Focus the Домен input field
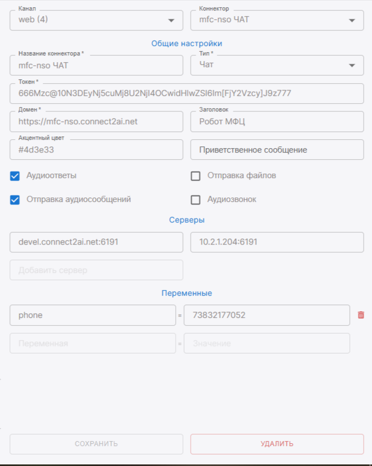This screenshot has height=466, width=372. [x=96, y=121]
